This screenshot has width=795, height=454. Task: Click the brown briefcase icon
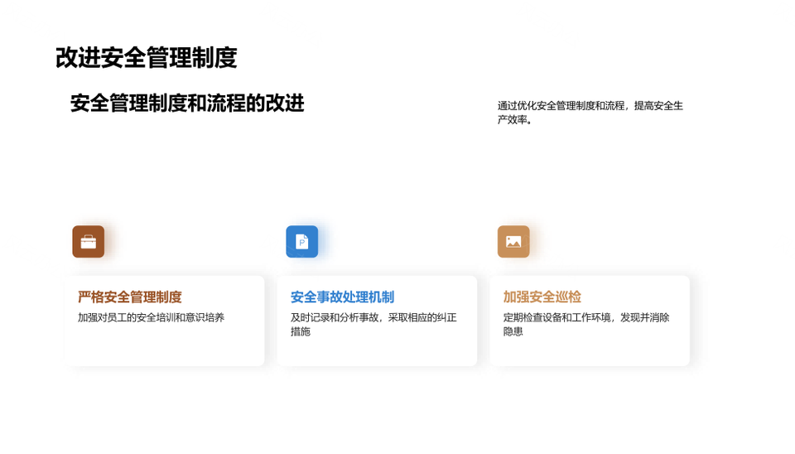point(89,241)
